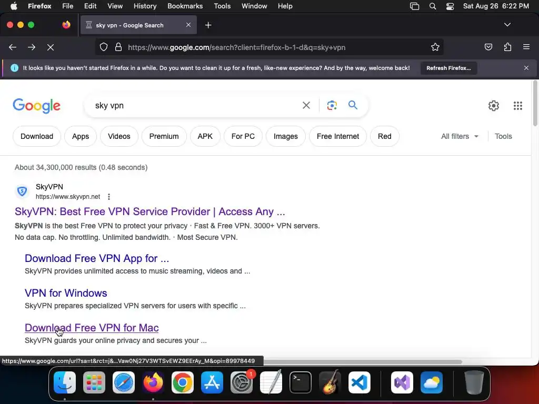This screenshot has width=539, height=404.
Task: Open System Preferences from the Dock
Action: [241, 382]
